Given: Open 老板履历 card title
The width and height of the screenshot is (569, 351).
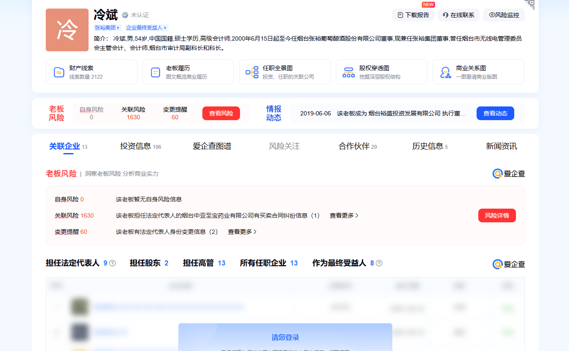Looking at the screenshot, I should (178, 68).
